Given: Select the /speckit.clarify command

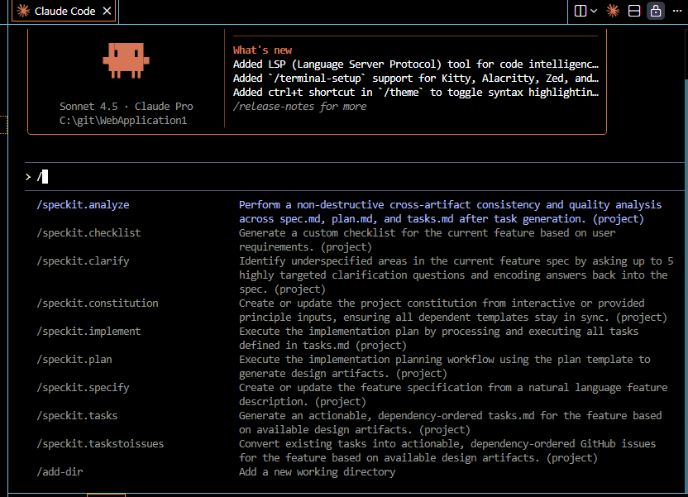Looking at the screenshot, I should click(83, 261).
